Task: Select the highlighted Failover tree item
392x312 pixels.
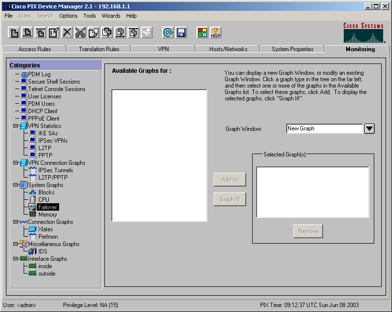Action: [48, 207]
